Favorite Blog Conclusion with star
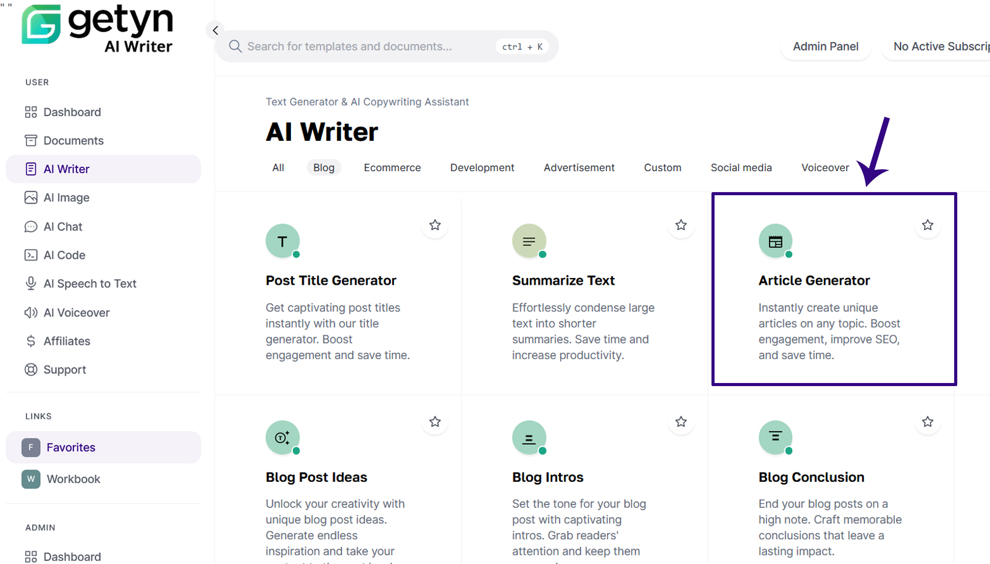 point(928,422)
